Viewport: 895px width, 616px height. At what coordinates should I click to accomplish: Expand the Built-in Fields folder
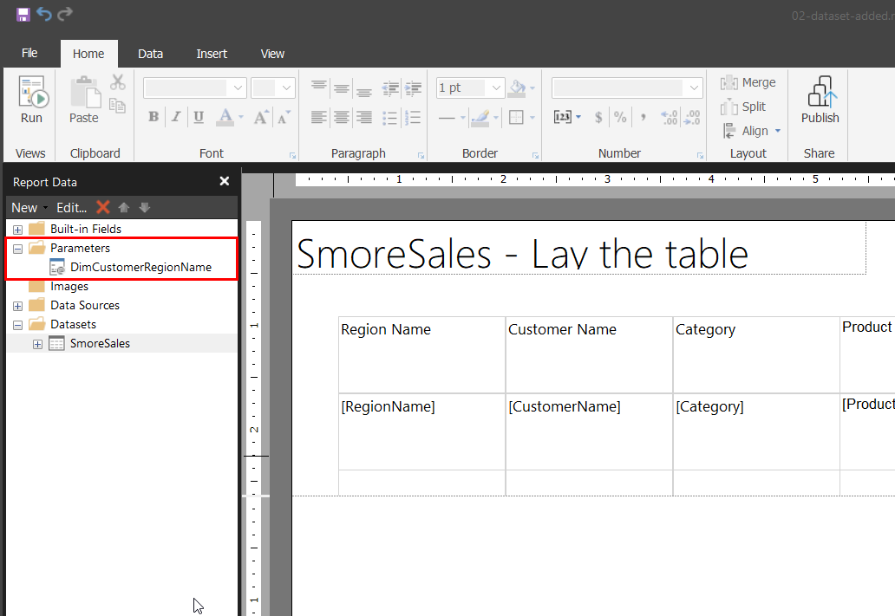point(17,230)
